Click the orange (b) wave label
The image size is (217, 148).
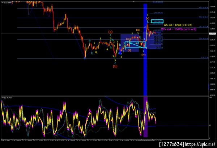(x=115, y=66)
